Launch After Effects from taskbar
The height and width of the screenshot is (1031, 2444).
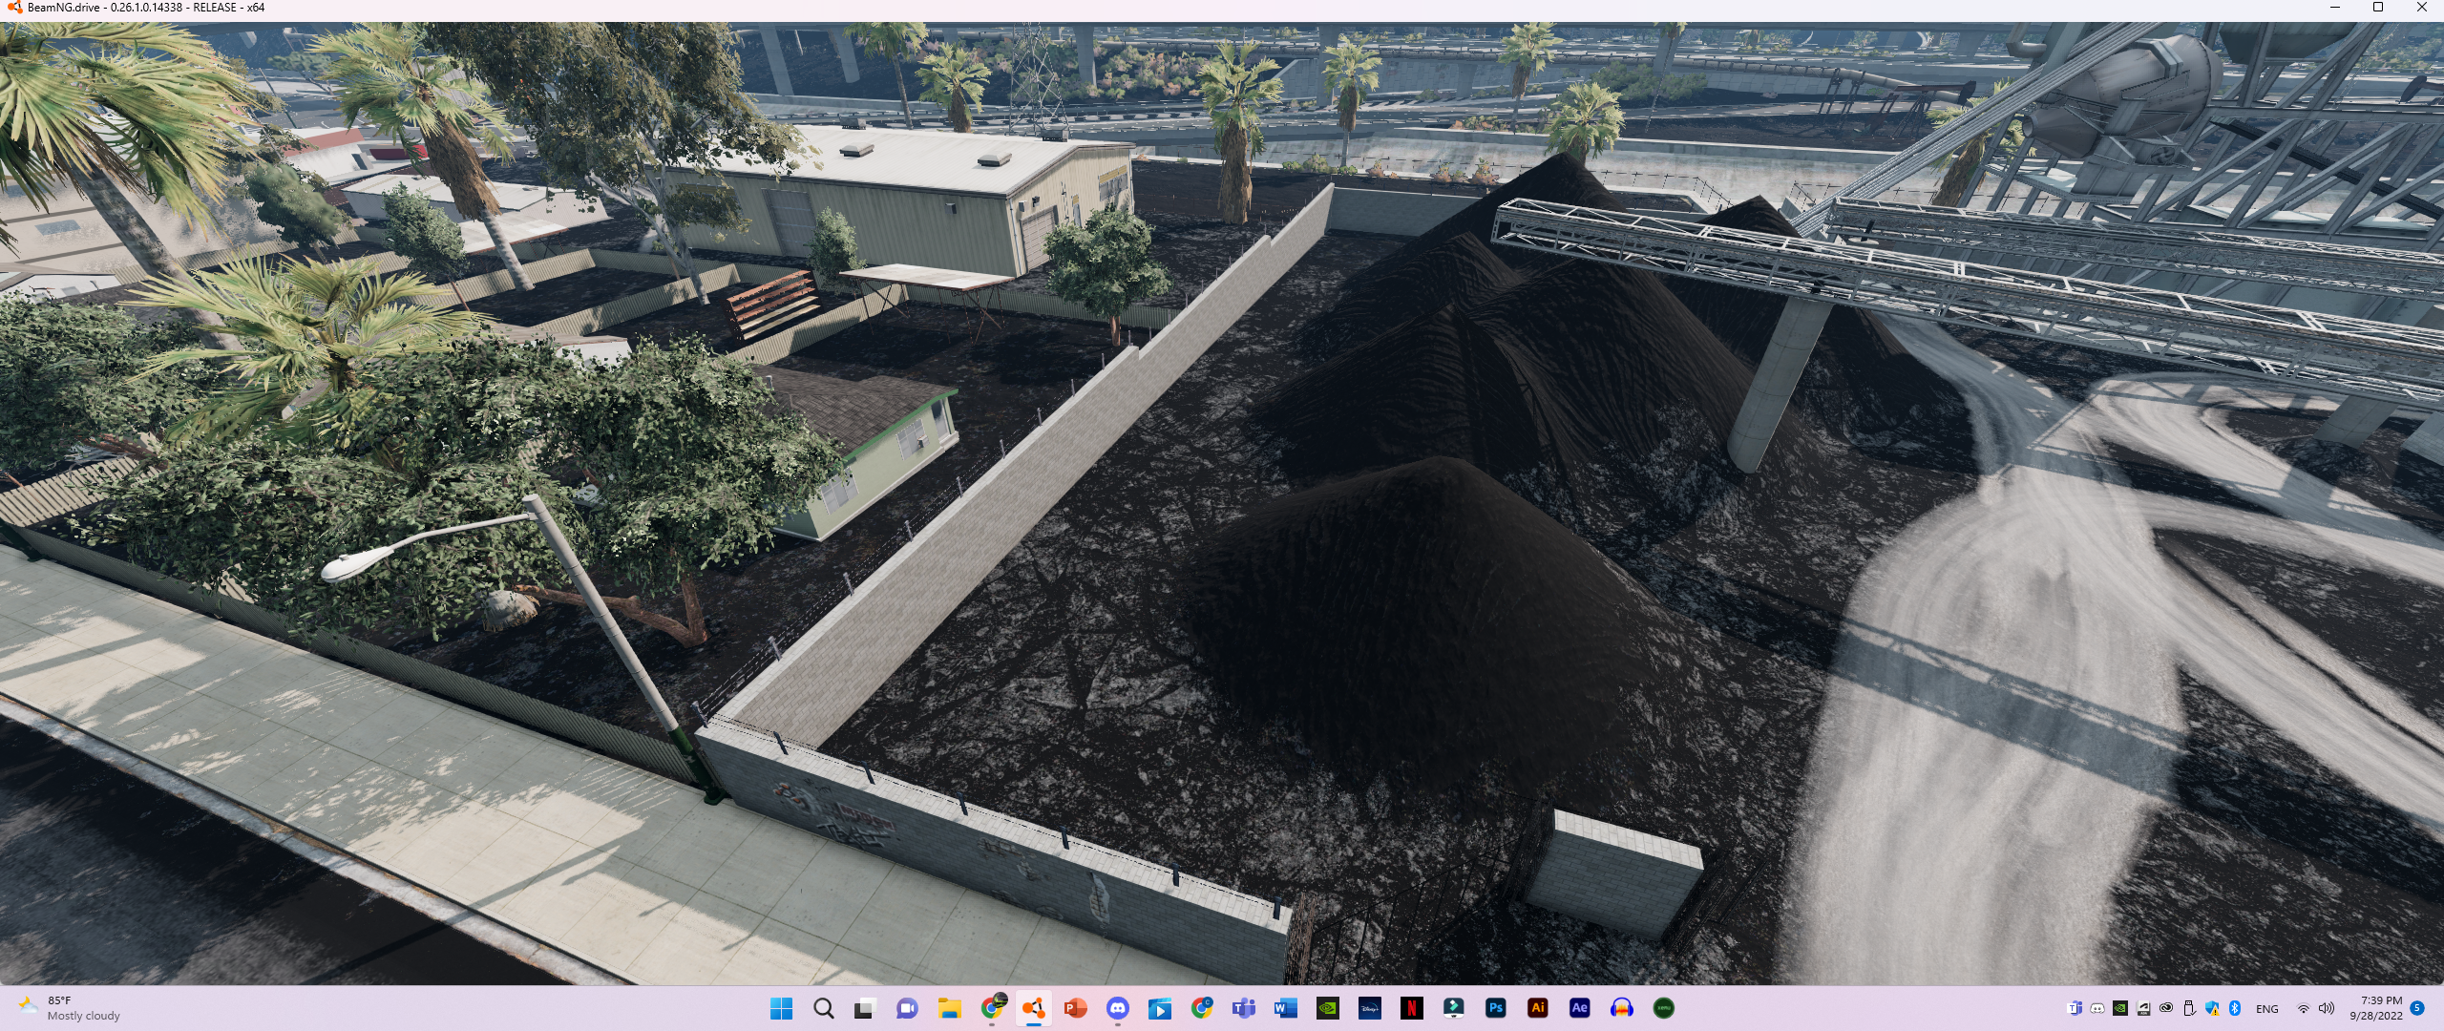click(x=1579, y=1008)
